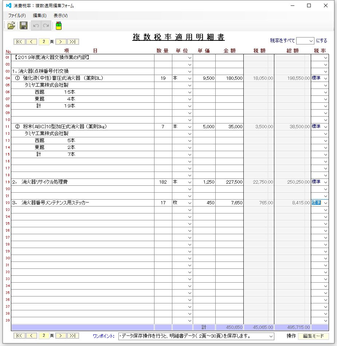
Task: Go to first page using top navigation
Action: pos(19,42)
